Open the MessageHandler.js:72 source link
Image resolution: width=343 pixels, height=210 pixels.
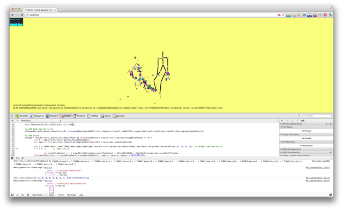tap(318, 178)
